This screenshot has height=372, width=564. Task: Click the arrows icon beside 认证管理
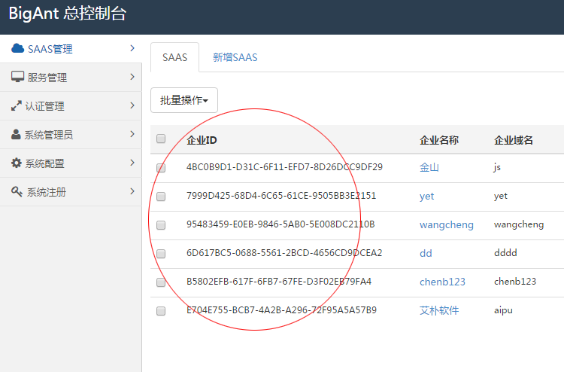pyautogui.click(x=17, y=106)
